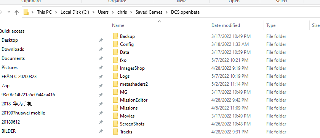Screen dimensions: 320x138
Task: Sort by the Size column header
Action: click(315, 25)
